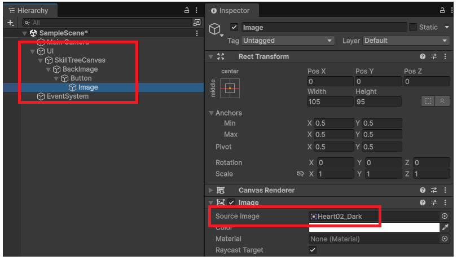The width and height of the screenshot is (457, 260).
Task: Edit the object name field Image
Action: [x=324, y=28]
